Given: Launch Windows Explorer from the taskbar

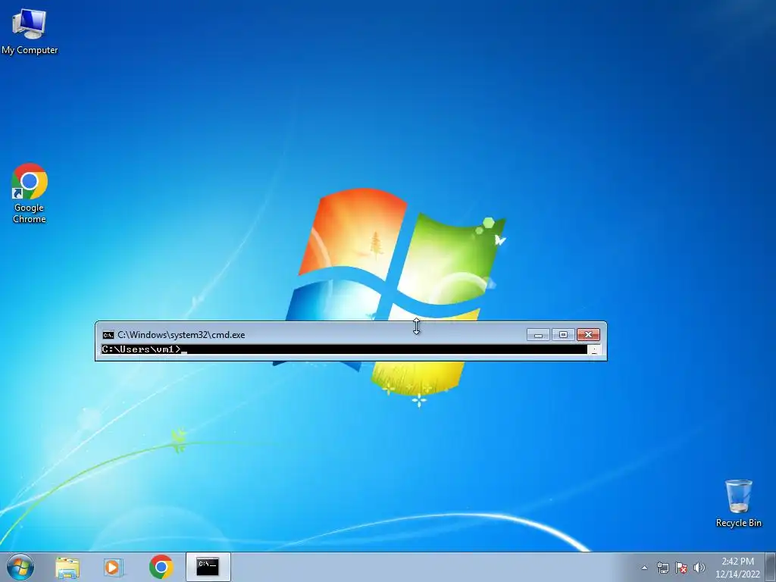Looking at the screenshot, I should point(67,567).
